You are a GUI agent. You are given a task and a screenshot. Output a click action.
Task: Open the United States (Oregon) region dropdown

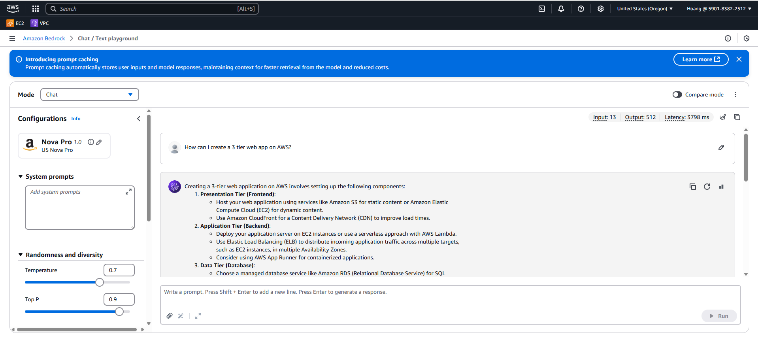[x=645, y=9]
